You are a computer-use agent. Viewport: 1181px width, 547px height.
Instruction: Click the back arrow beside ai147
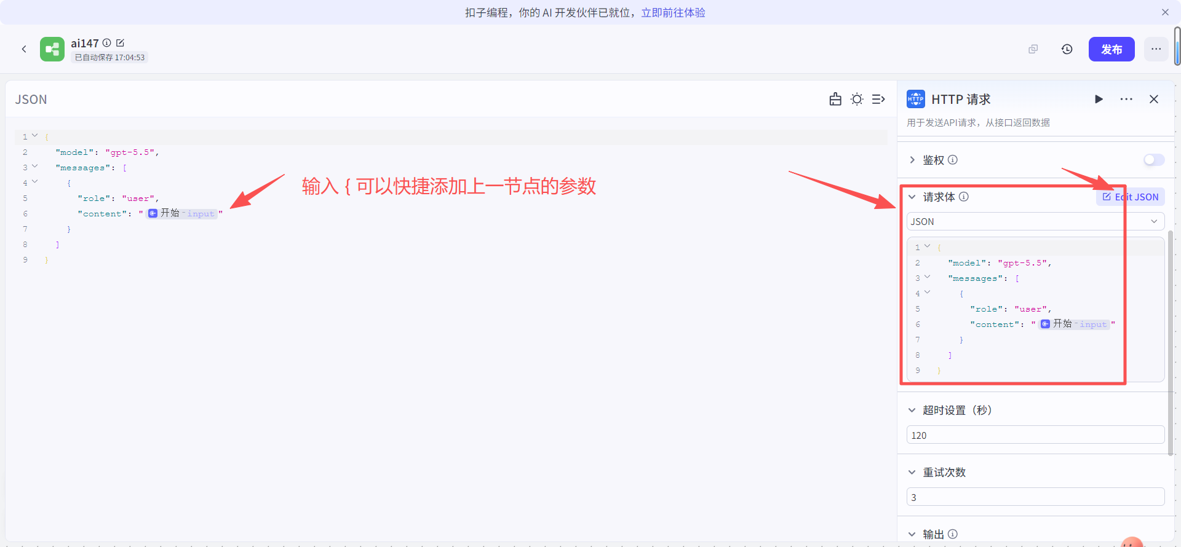(24, 49)
